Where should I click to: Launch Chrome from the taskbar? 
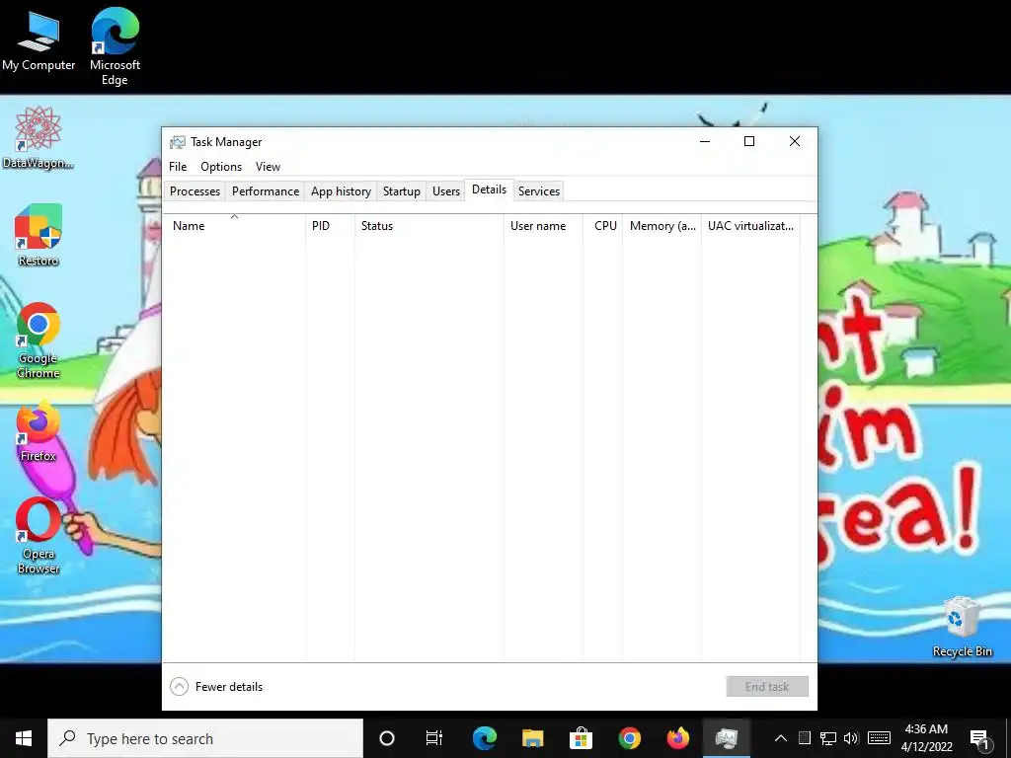point(629,738)
